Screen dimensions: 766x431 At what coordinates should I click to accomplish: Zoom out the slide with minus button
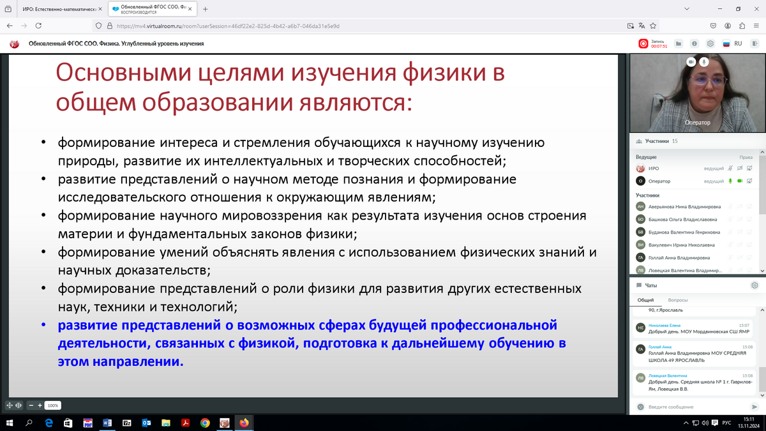[31, 405]
